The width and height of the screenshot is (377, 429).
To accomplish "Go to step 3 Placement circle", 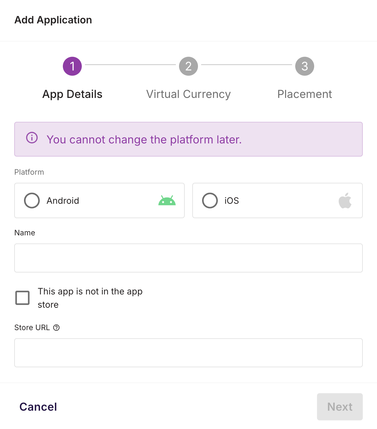I will click(305, 66).
